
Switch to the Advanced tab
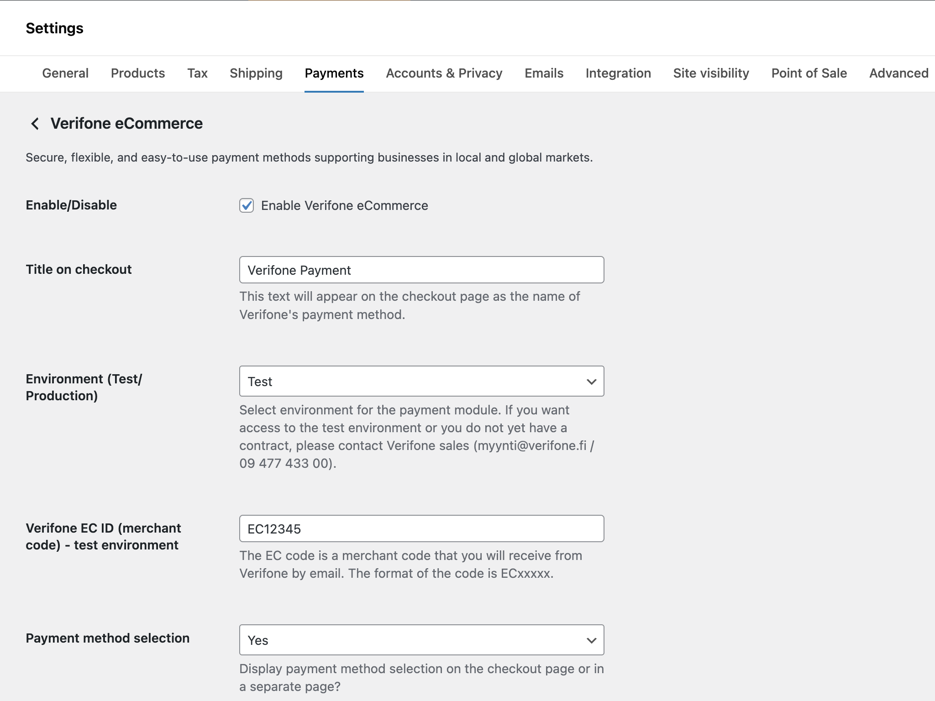click(898, 73)
